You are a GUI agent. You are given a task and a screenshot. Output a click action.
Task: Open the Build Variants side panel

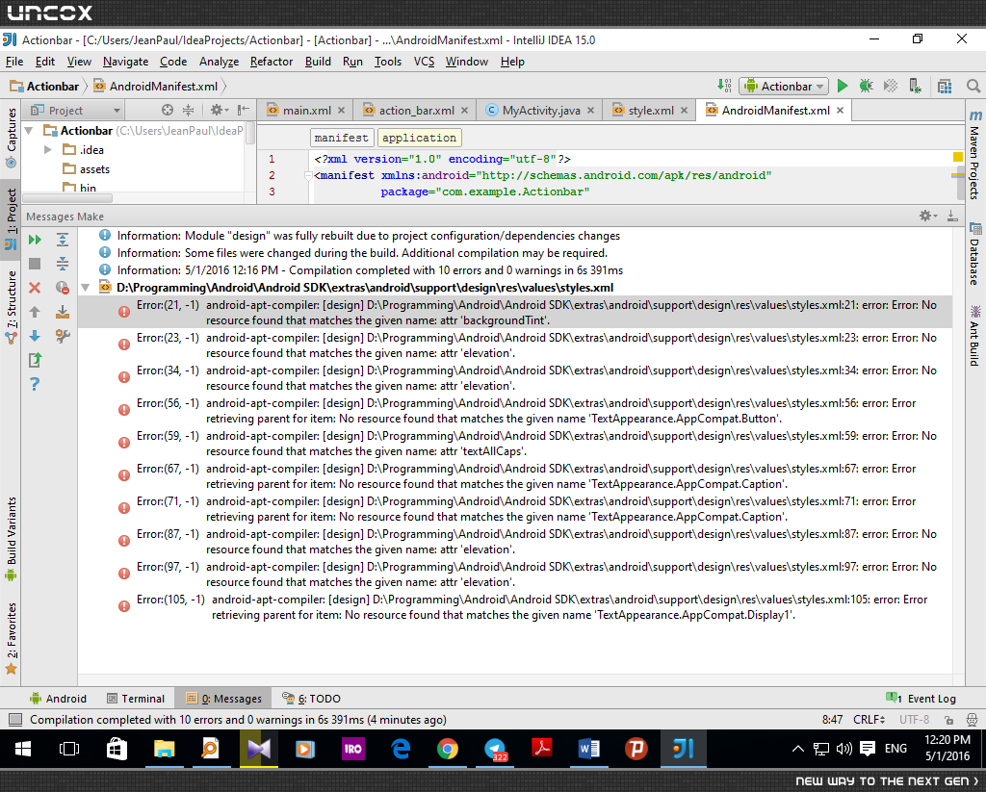(x=11, y=538)
